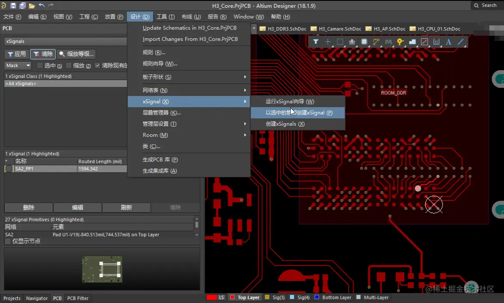Choose 运行xSignal向导 (W)
The image size is (504, 303).
[x=298, y=101]
